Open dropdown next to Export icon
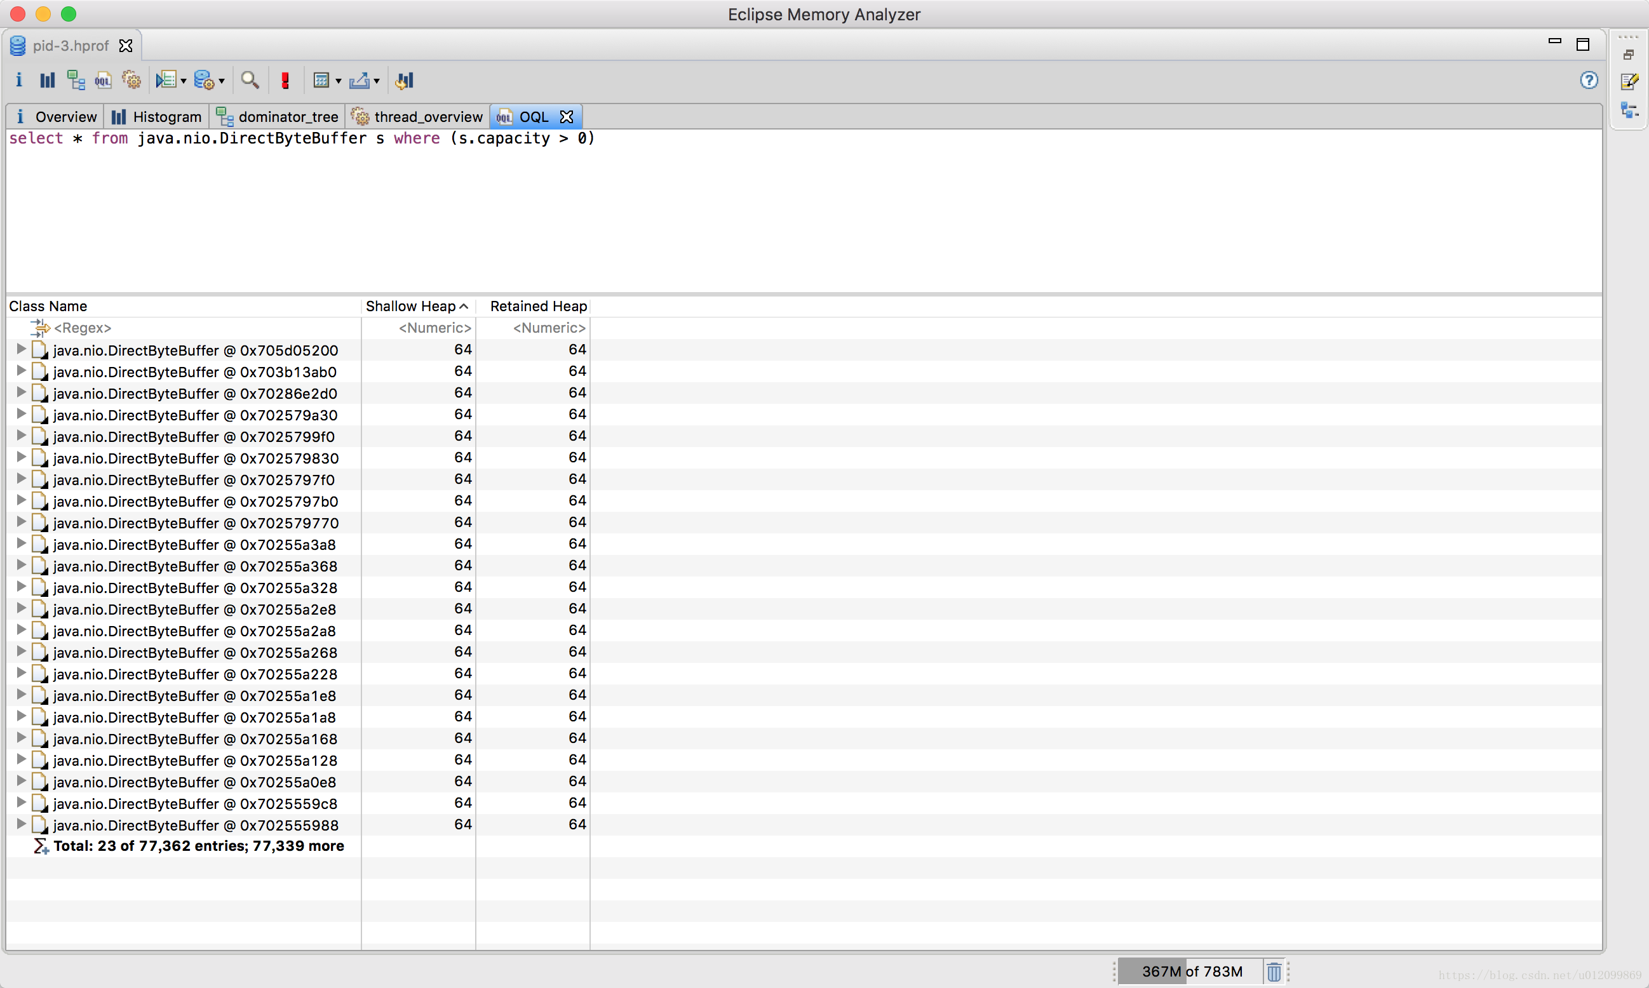Image resolution: width=1649 pixels, height=988 pixels. 376,82
